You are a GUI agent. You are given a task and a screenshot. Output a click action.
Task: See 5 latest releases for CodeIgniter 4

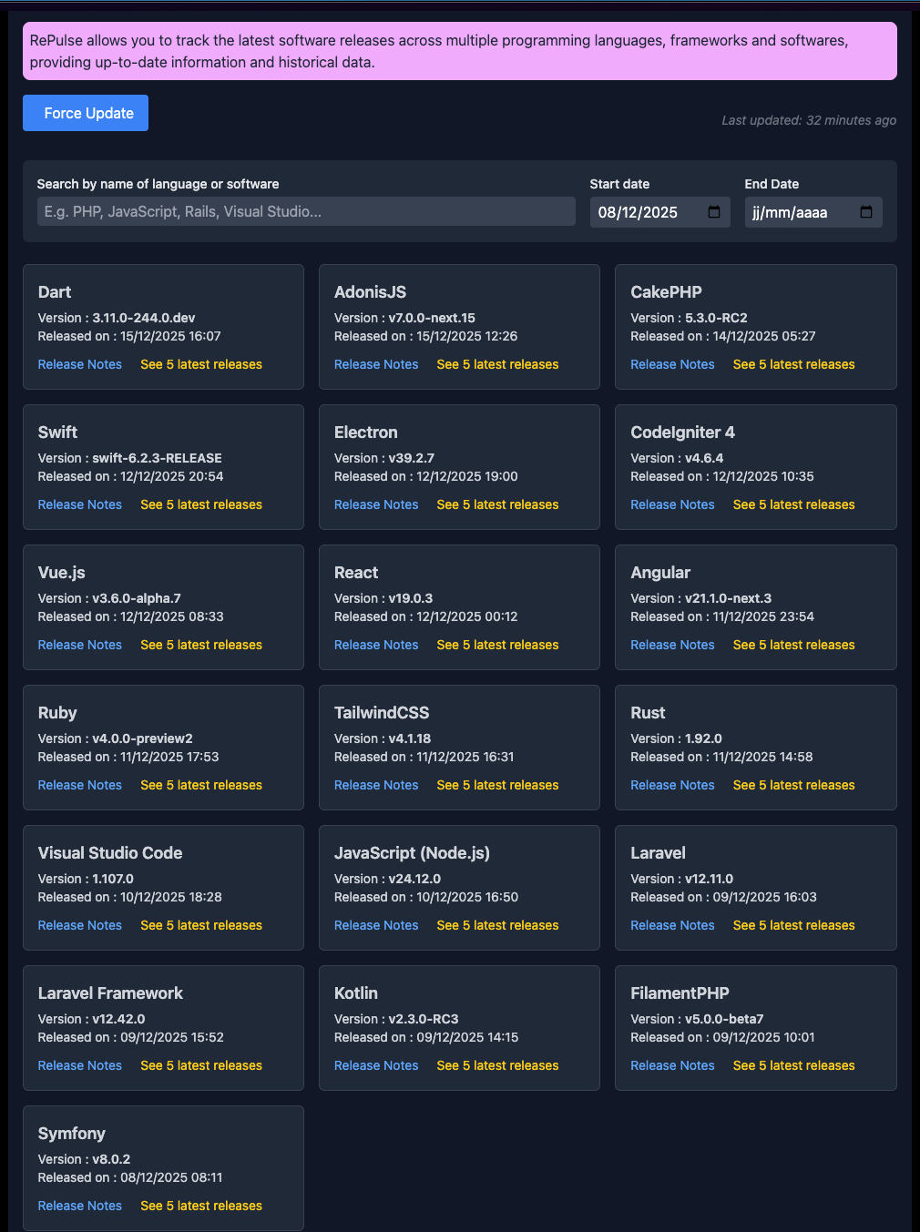coord(794,504)
